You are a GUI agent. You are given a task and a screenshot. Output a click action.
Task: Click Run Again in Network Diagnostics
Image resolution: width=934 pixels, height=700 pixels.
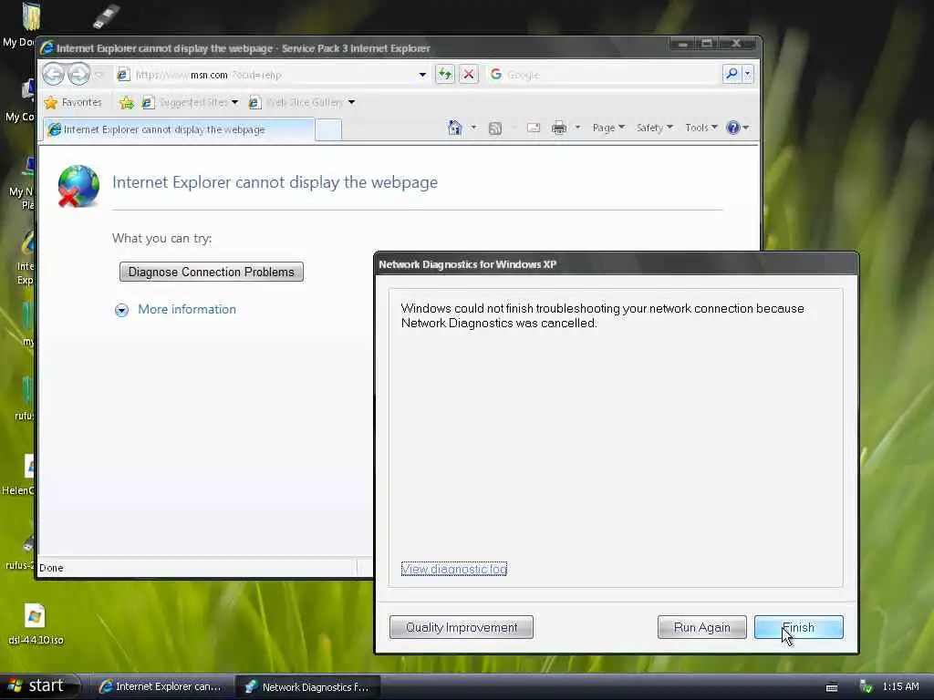point(701,627)
